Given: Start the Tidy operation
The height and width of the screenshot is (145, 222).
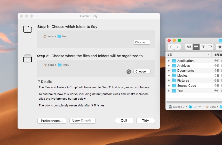Looking at the screenshot, I should point(146,121).
